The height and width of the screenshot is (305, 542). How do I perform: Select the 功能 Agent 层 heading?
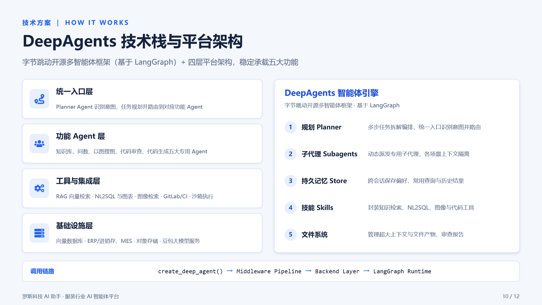80,136
